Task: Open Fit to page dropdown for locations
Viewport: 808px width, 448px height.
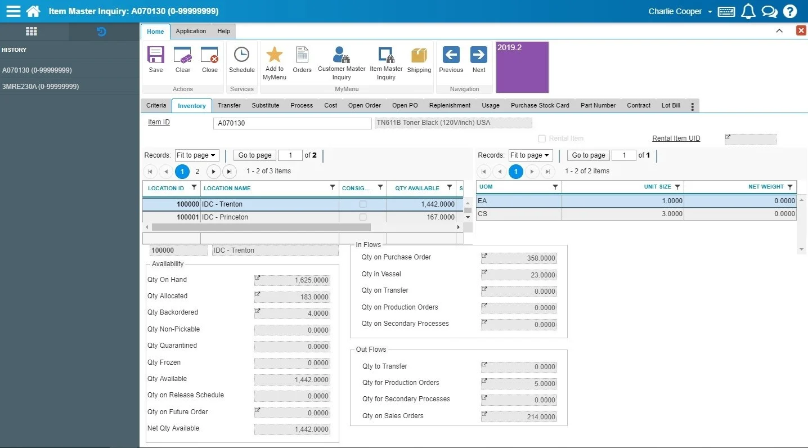Action: (x=196, y=155)
